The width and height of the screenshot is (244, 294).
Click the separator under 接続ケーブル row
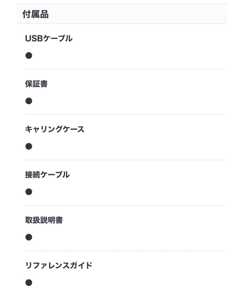coord(125,206)
